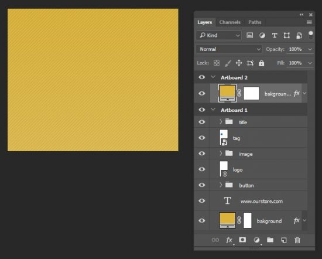Lock position move icon
Image resolution: width=322 pixels, height=259 pixels.
[x=239, y=63]
